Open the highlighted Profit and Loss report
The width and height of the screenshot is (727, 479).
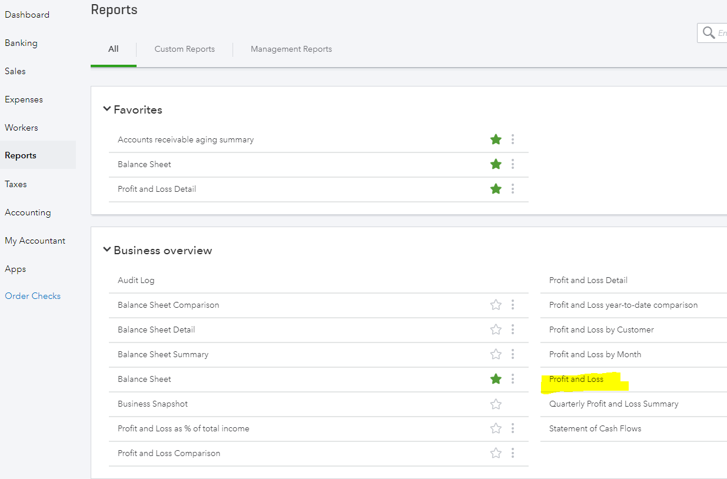pos(576,380)
